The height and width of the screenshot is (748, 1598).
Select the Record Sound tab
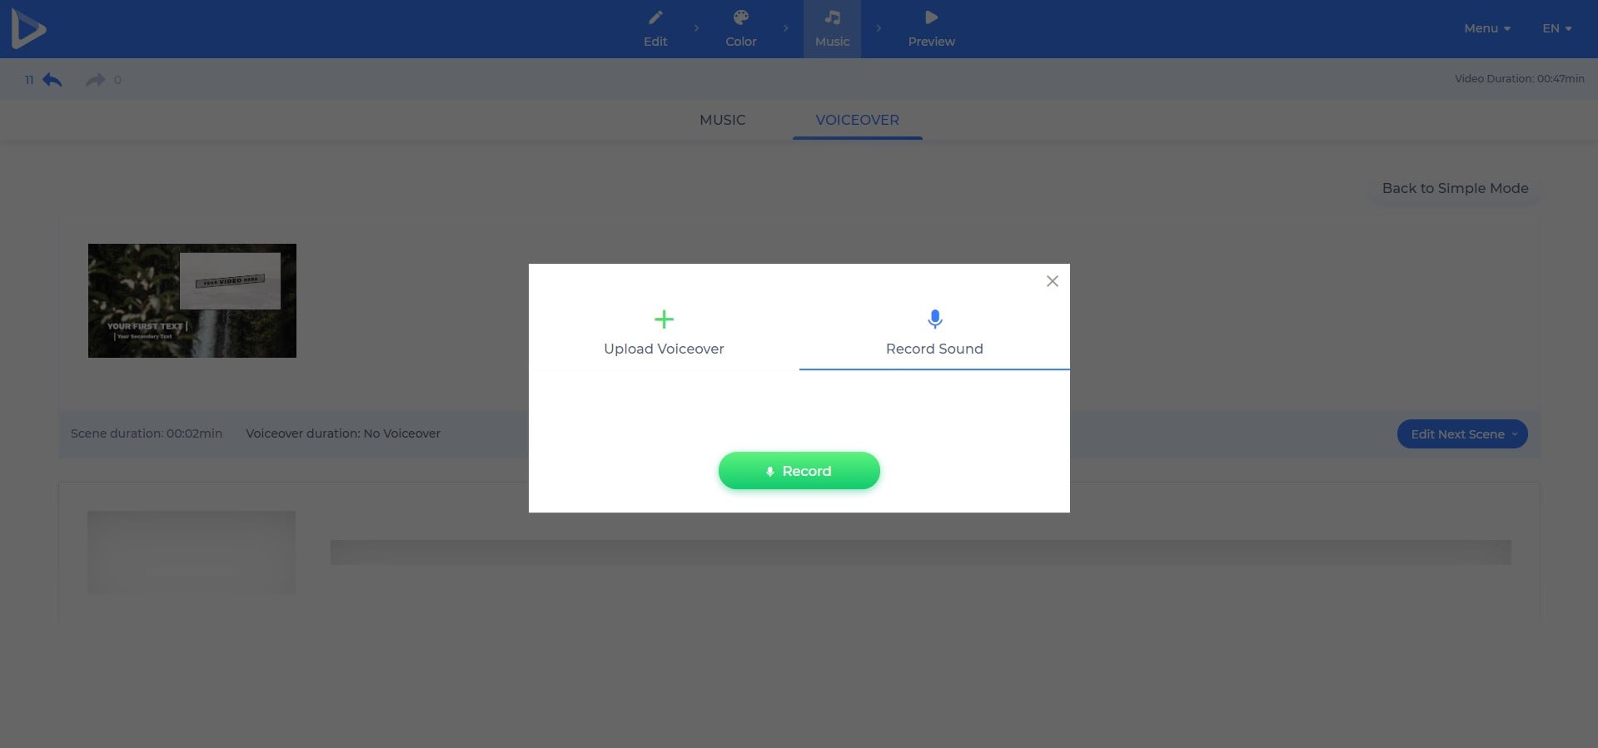coord(934,349)
